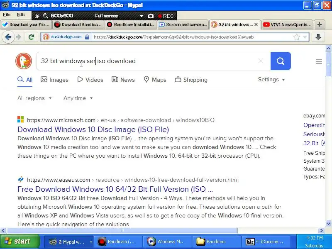Click the browser URL address field
The height and width of the screenshot is (249, 332).
192,37
